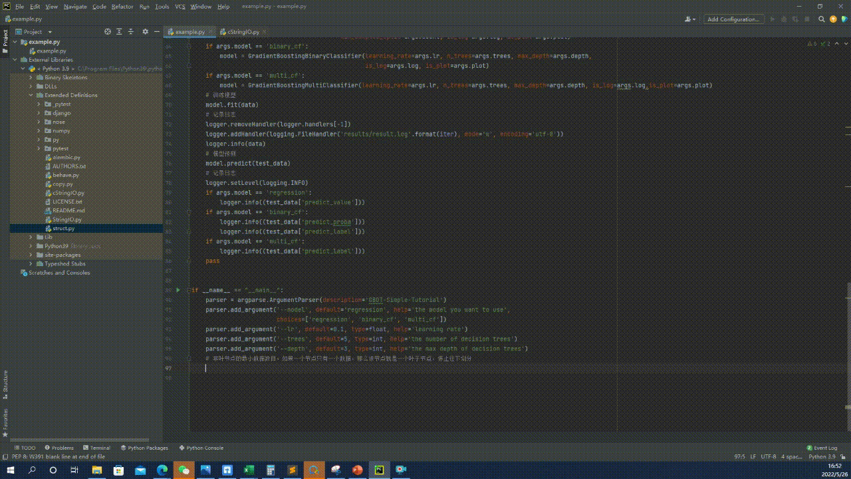Click the Add Configuration button
Screen dimensions: 851x479
click(x=733, y=19)
